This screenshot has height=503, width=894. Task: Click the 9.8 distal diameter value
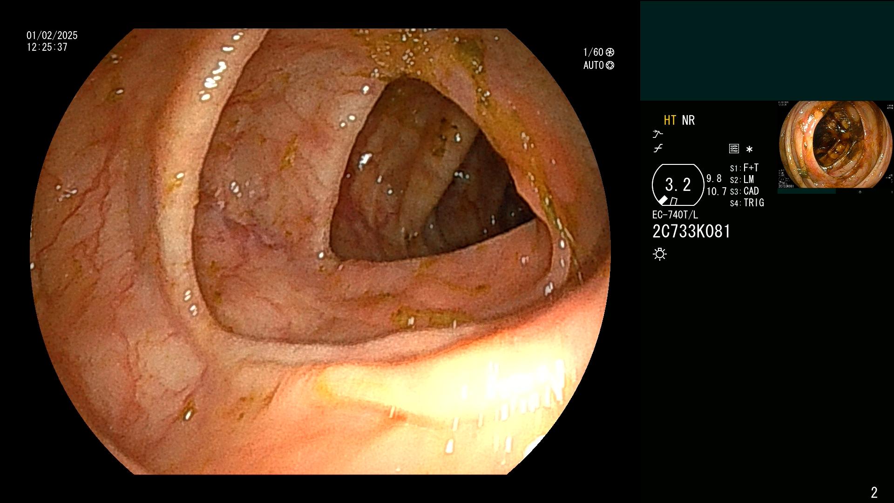click(714, 179)
